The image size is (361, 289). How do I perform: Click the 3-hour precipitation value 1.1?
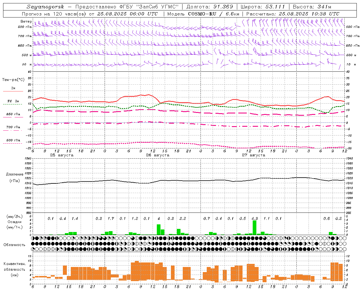[267, 218]
